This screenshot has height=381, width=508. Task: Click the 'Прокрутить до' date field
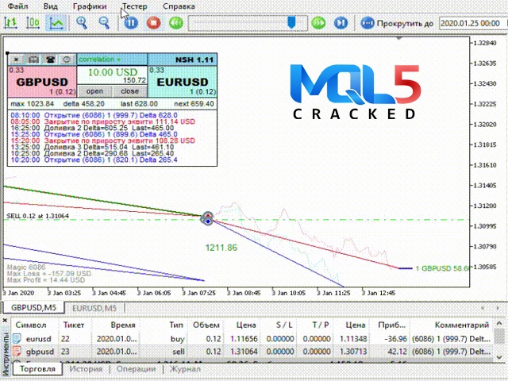[x=471, y=23]
